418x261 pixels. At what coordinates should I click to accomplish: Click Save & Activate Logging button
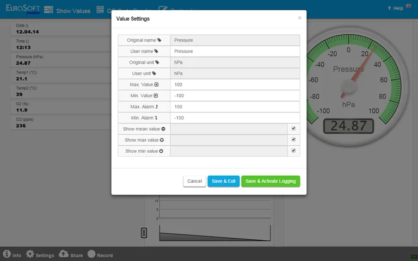point(271,181)
